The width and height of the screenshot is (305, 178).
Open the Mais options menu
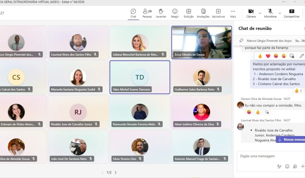[x=233, y=13]
